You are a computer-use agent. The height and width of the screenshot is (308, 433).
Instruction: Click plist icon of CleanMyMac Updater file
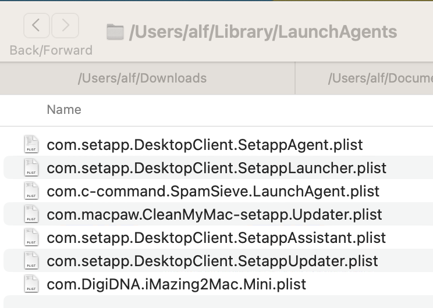31,214
